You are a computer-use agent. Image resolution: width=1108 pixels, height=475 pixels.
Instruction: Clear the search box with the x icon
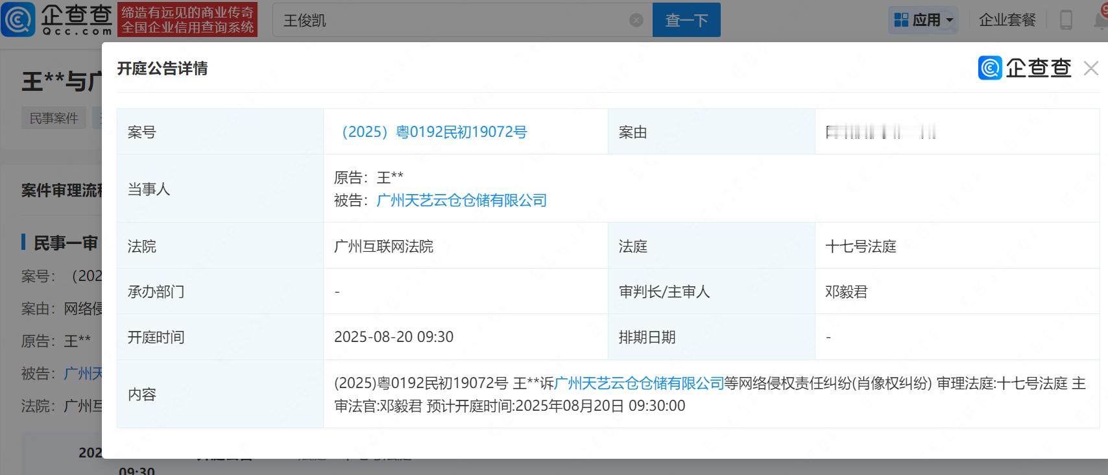click(x=636, y=20)
